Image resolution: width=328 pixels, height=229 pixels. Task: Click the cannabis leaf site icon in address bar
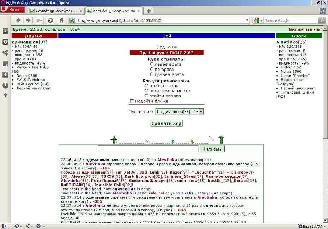click(72, 20)
